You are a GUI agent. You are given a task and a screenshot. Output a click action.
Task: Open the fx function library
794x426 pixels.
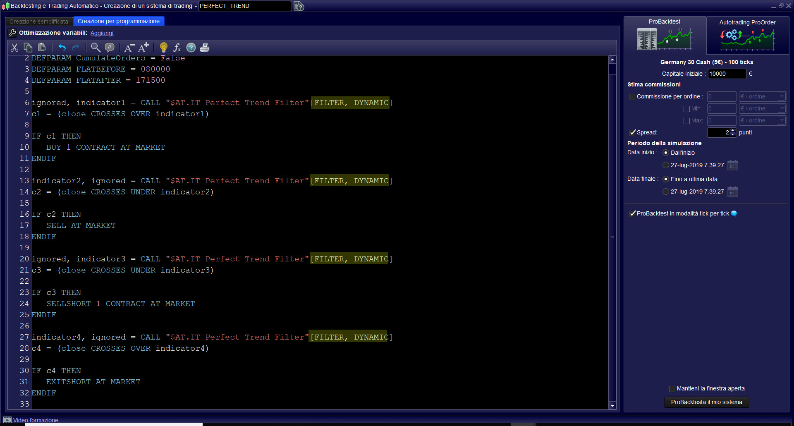(x=177, y=48)
